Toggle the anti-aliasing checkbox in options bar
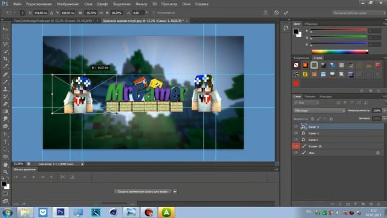 [x=154, y=13]
